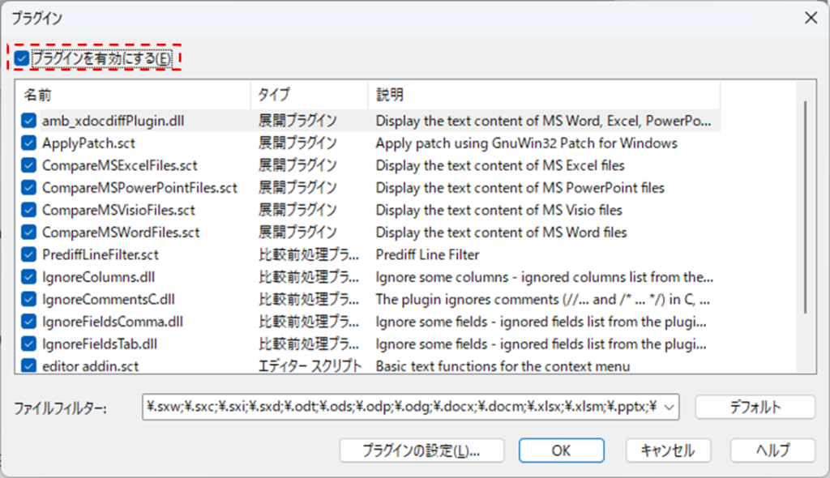The image size is (830, 478).
Task: Disable the IgnoreFieldsTab.dll checkbox
Action: click(29, 344)
